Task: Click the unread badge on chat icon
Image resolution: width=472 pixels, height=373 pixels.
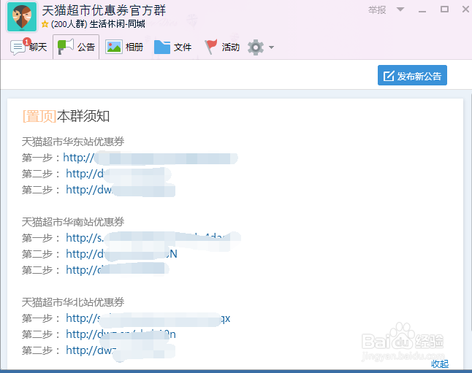Action: click(27, 42)
